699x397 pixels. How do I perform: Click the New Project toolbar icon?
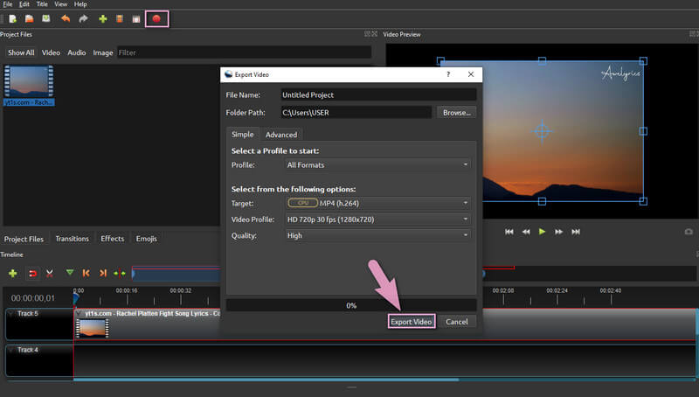click(x=12, y=18)
